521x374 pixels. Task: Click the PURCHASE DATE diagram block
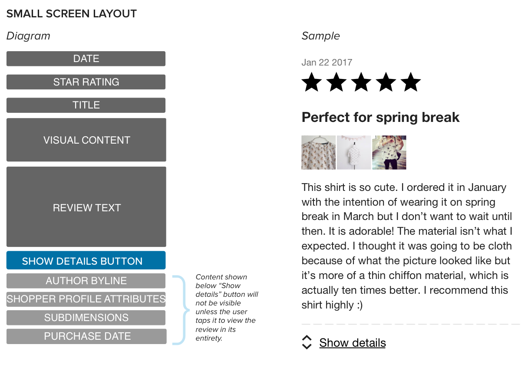click(86, 336)
